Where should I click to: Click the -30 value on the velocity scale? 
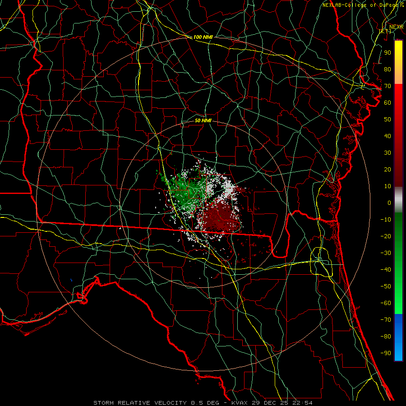click(x=386, y=253)
